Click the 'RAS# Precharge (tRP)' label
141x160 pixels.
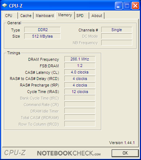39,85
